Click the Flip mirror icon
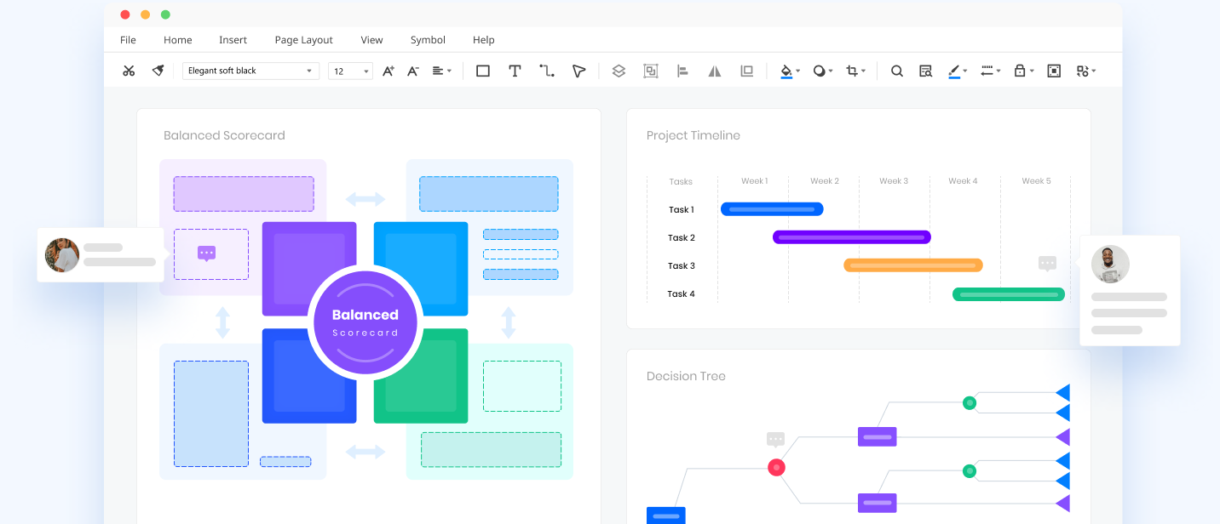The image size is (1220, 524). click(x=715, y=71)
